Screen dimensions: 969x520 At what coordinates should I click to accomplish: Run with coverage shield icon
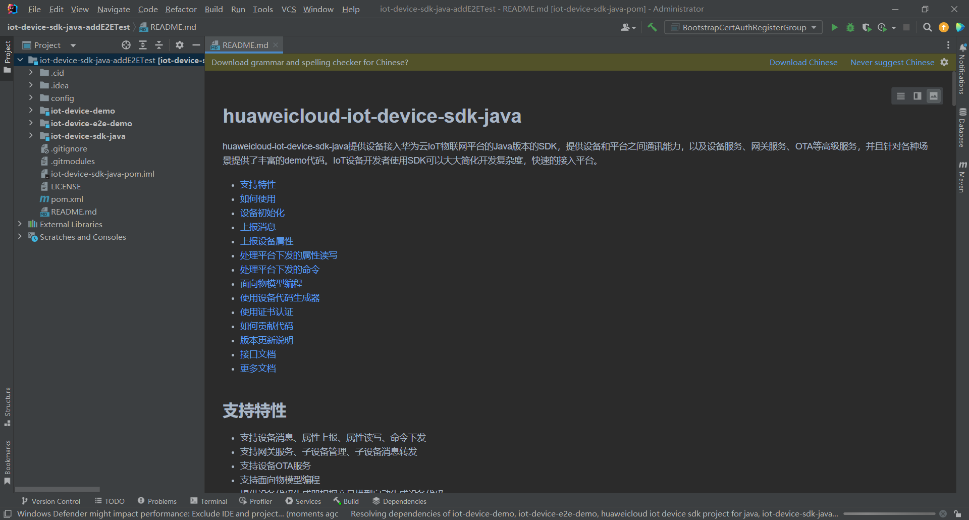(x=867, y=27)
